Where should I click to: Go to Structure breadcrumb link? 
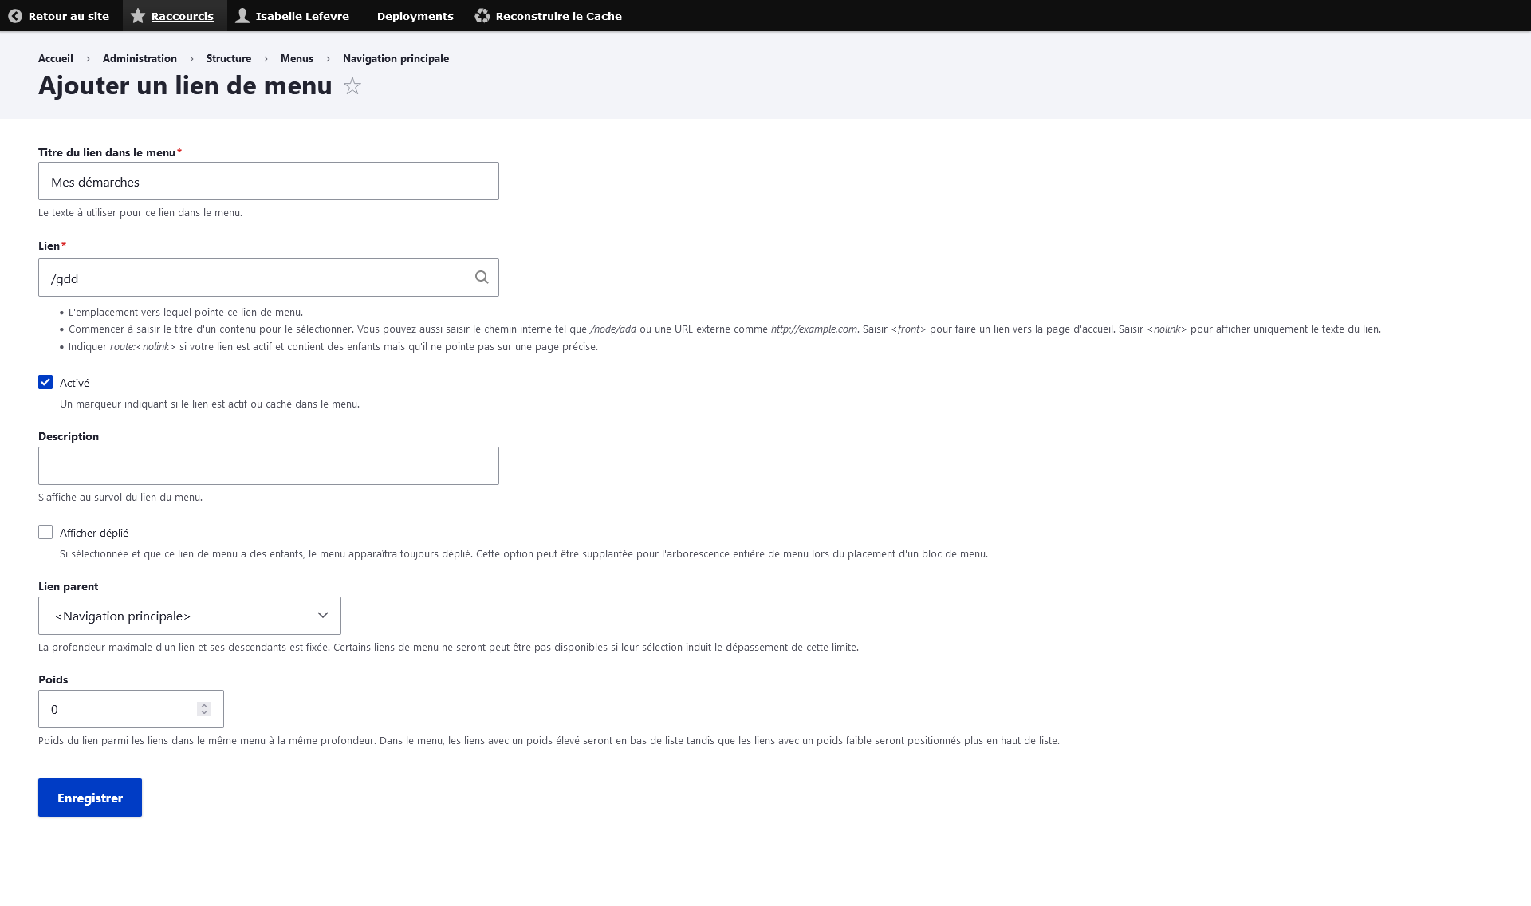tap(228, 59)
